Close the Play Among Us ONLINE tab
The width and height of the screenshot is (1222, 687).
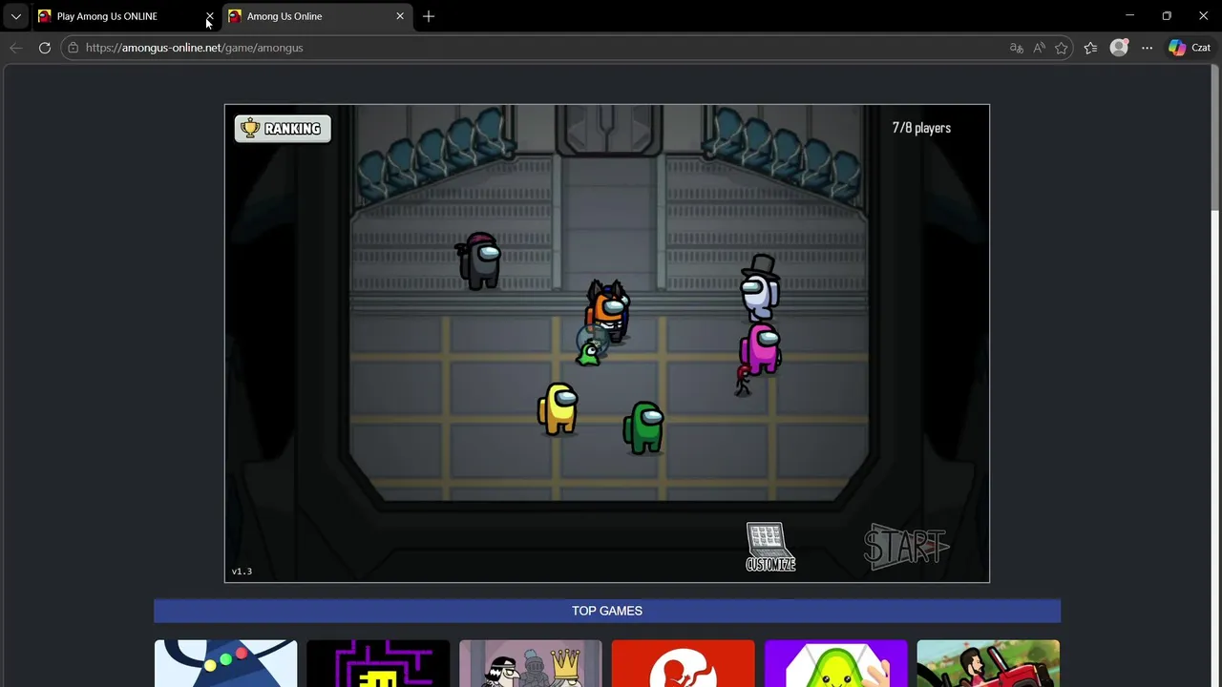tap(209, 16)
